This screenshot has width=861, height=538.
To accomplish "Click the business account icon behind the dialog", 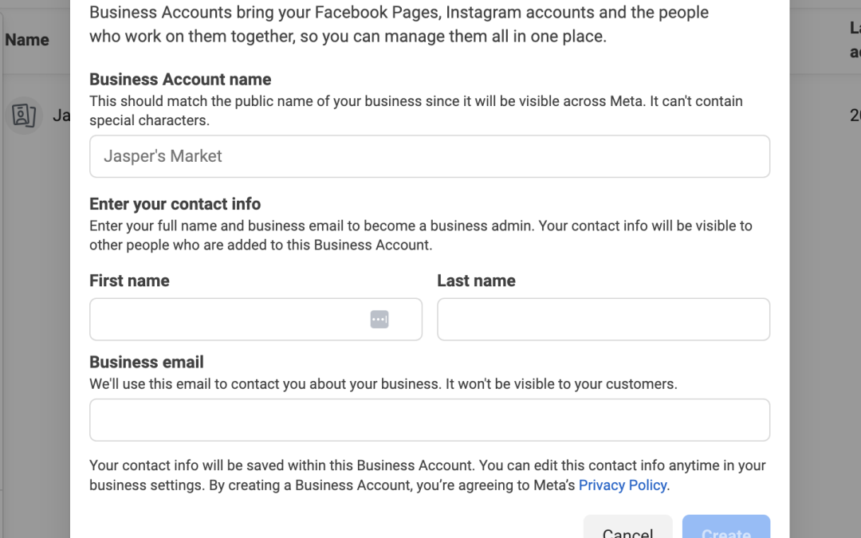I will [24, 116].
